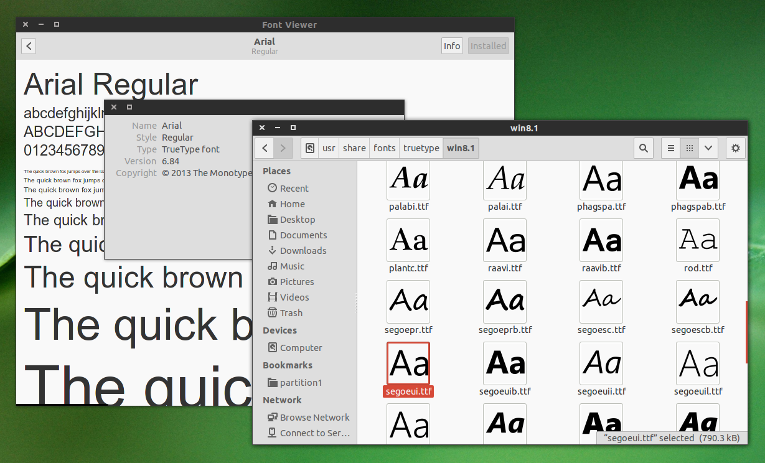This screenshot has width=765, height=463.
Task: Open Pictures in sidebar
Action: tap(291, 281)
